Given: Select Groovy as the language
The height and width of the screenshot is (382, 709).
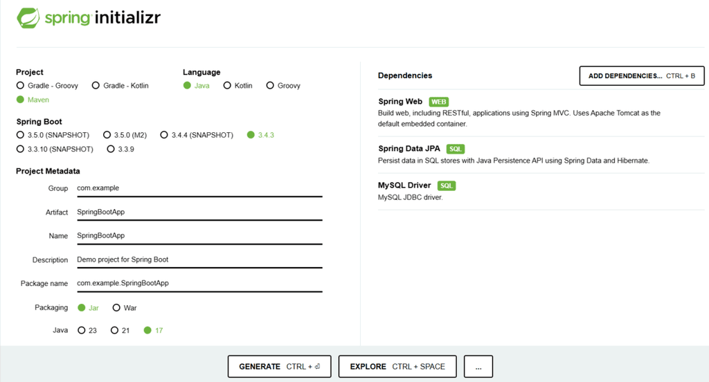Looking at the screenshot, I should coord(283,85).
